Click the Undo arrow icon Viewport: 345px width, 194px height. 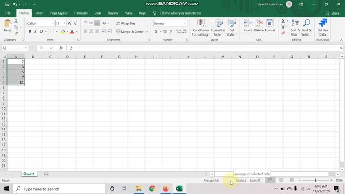coord(15,4)
